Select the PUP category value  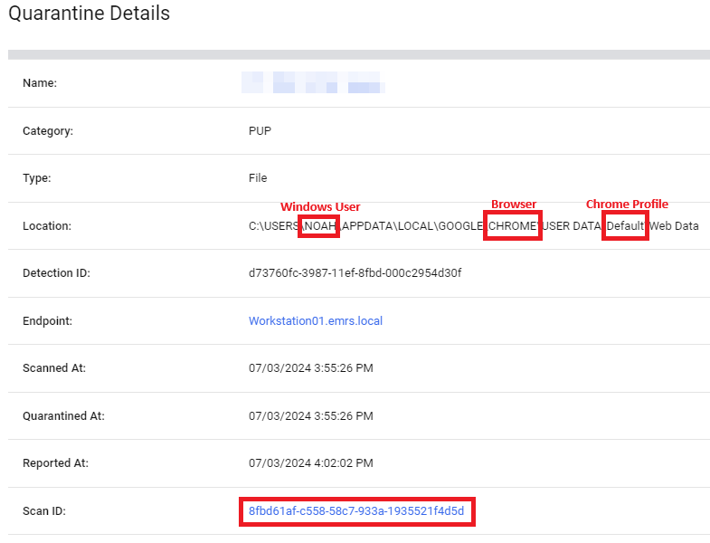pos(260,130)
